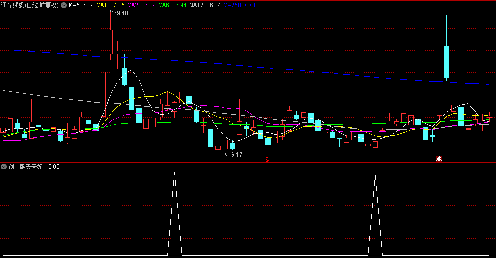Click the first white indicator spike

174,214
